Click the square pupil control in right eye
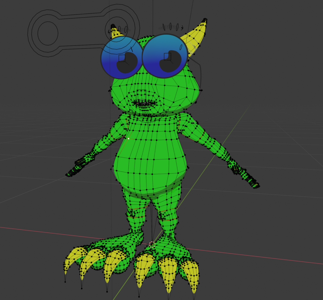 167,57
